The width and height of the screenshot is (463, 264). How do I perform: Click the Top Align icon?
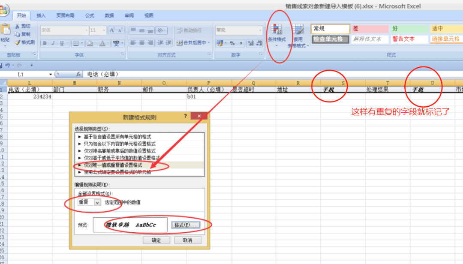(x=133, y=30)
